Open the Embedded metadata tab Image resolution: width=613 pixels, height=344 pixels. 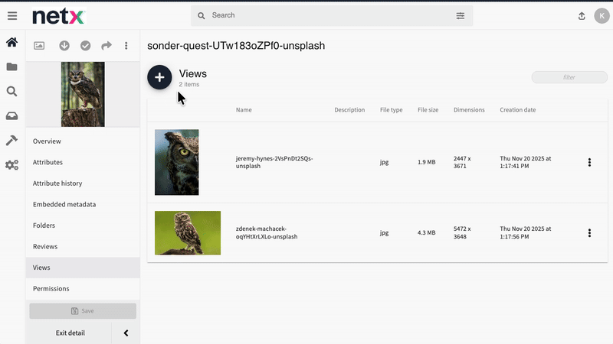pyautogui.click(x=64, y=204)
